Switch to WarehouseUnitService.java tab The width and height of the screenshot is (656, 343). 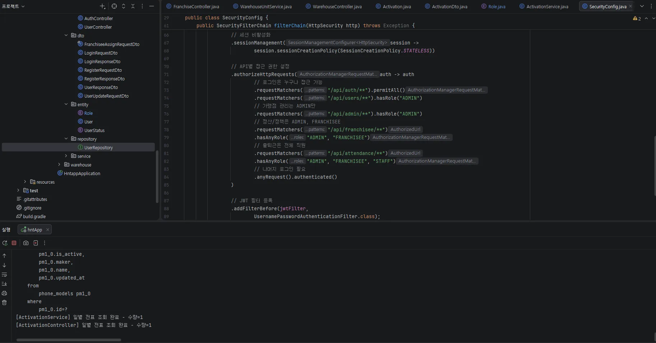click(262, 6)
